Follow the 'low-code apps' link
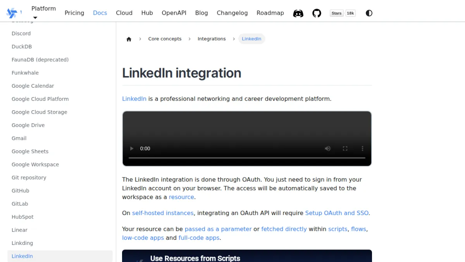The image size is (465, 262). (143, 238)
